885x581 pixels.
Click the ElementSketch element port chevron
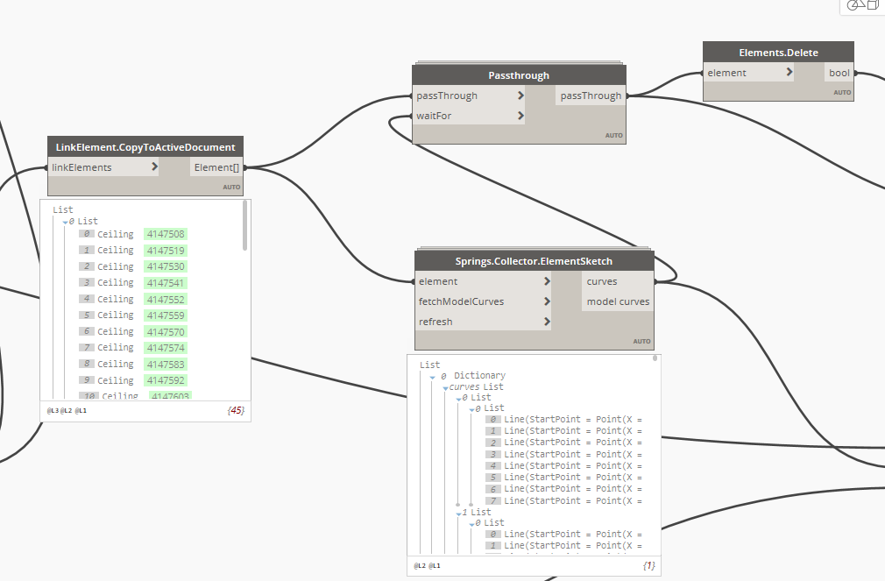click(x=547, y=281)
